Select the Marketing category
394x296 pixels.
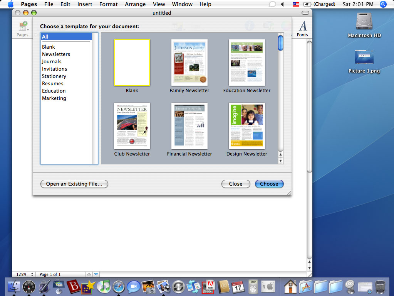pos(54,98)
